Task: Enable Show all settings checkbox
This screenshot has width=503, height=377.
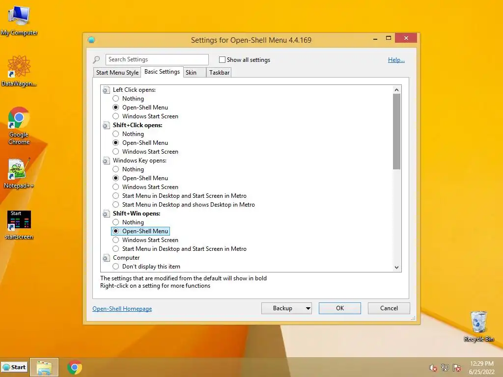Action: coord(222,59)
